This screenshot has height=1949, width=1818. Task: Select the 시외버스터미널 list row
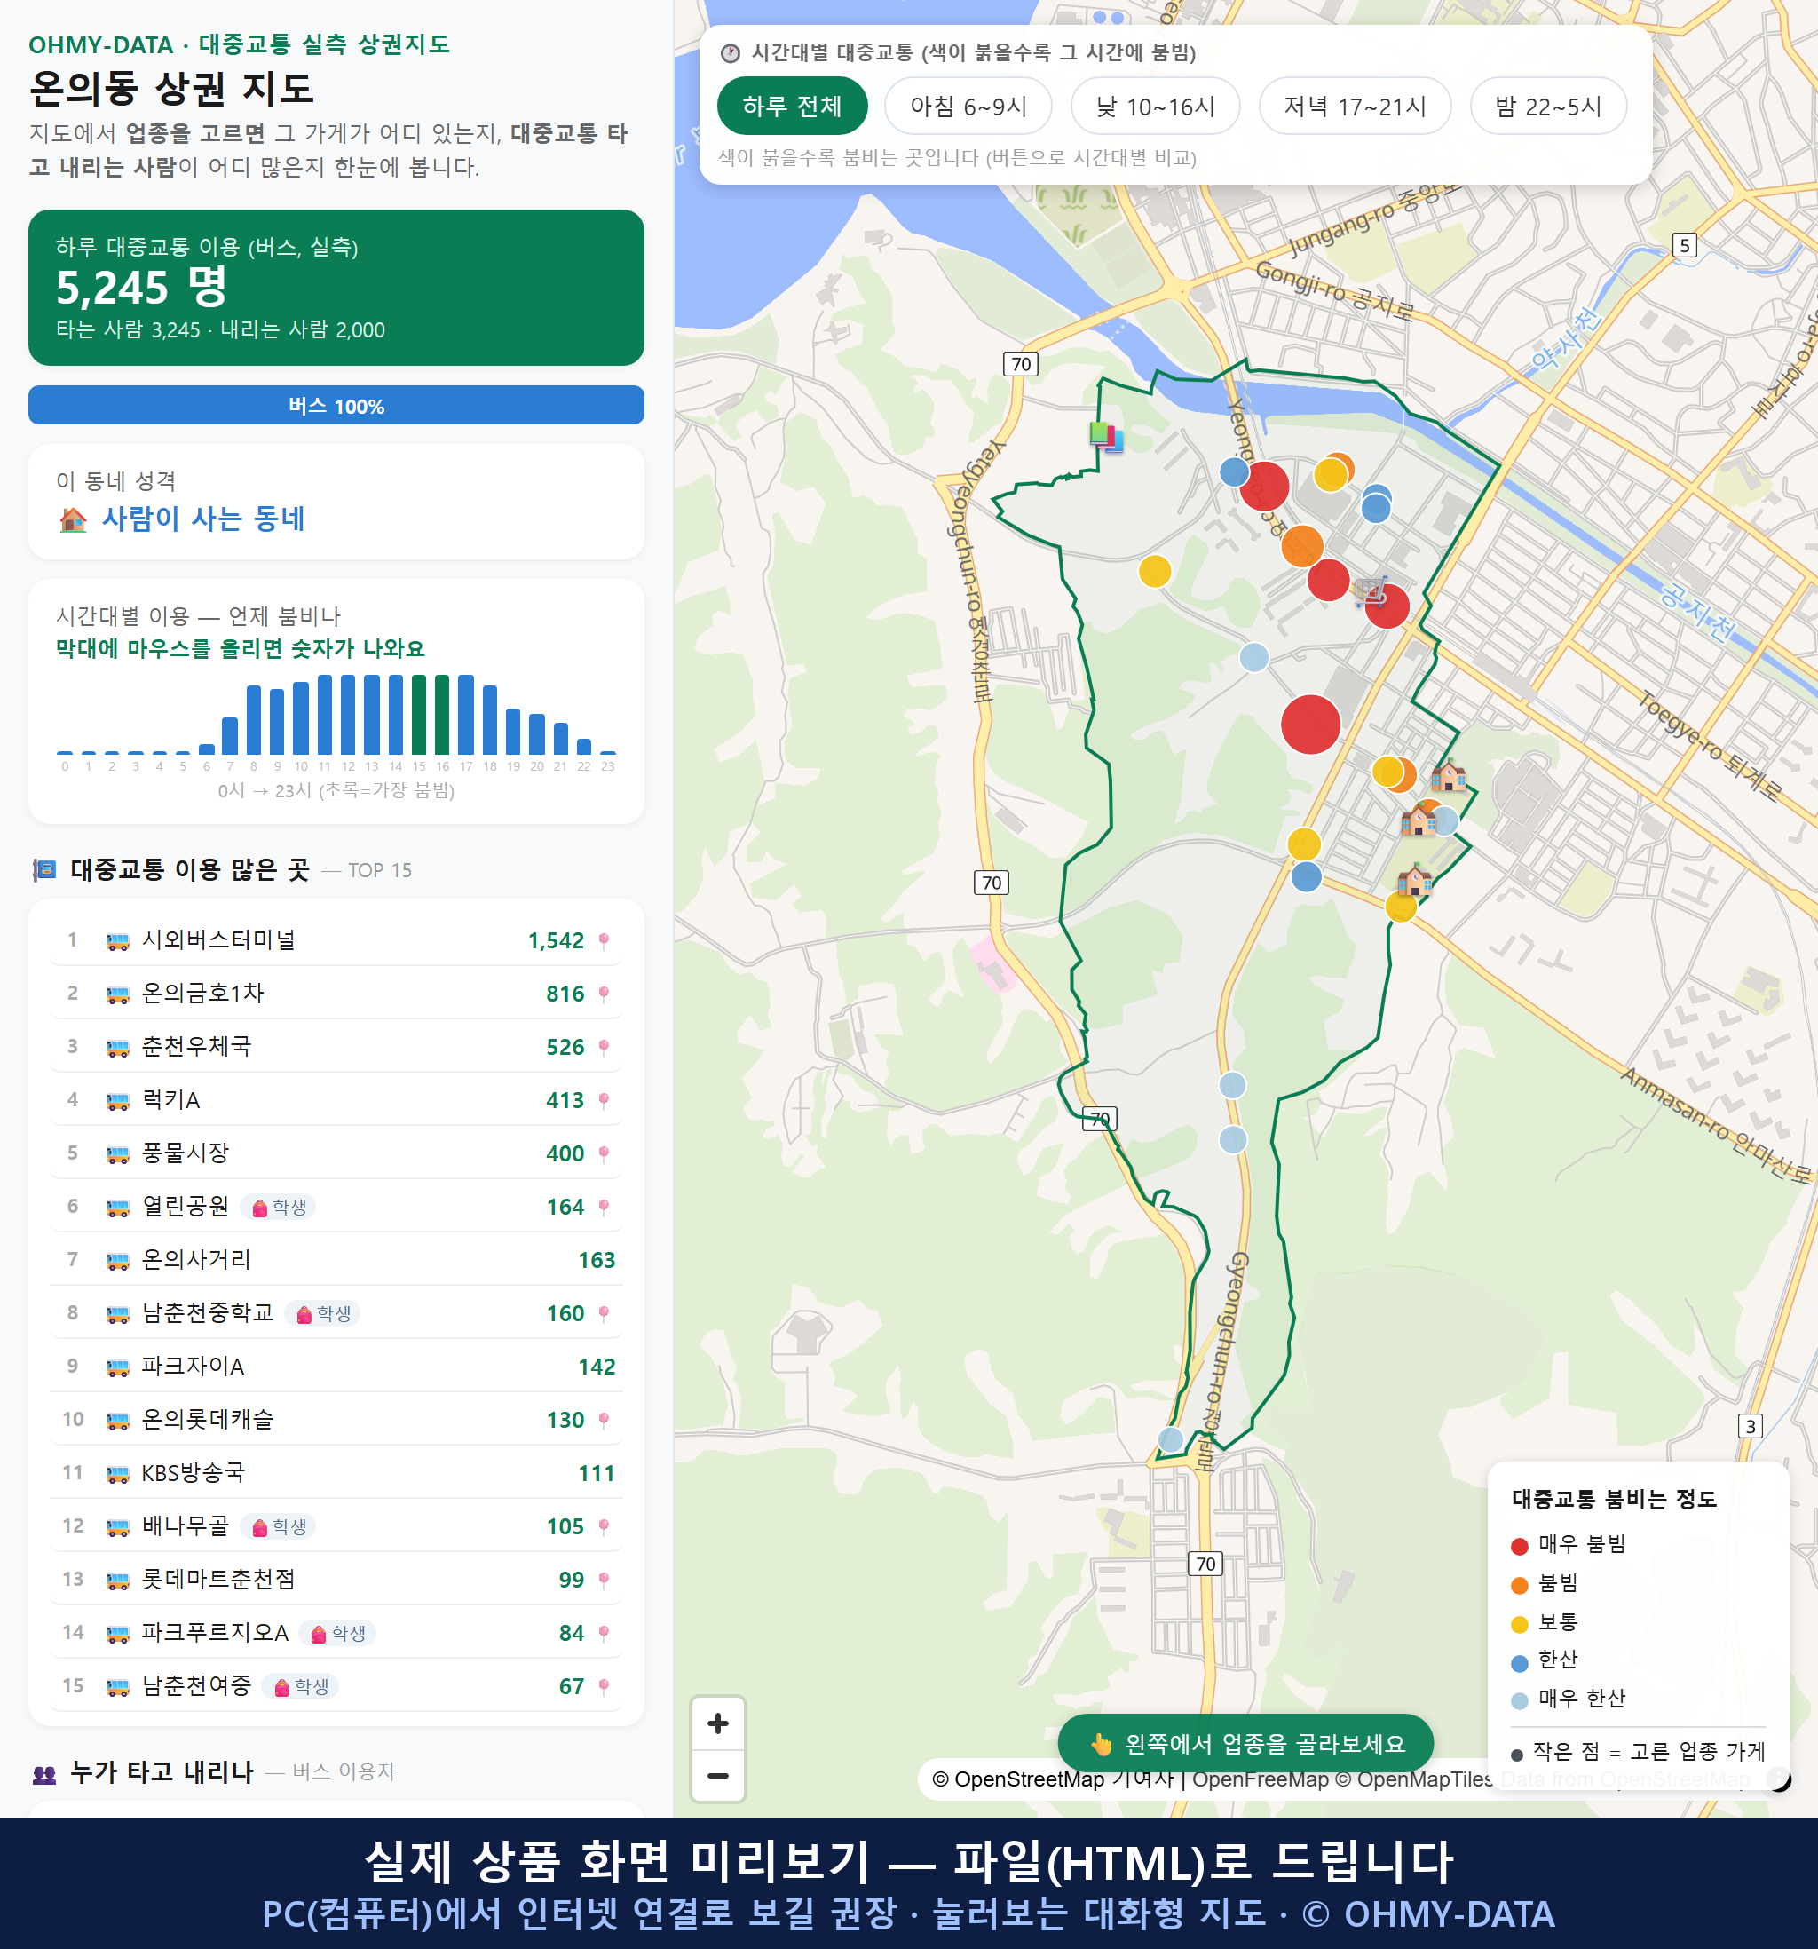[x=336, y=940]
